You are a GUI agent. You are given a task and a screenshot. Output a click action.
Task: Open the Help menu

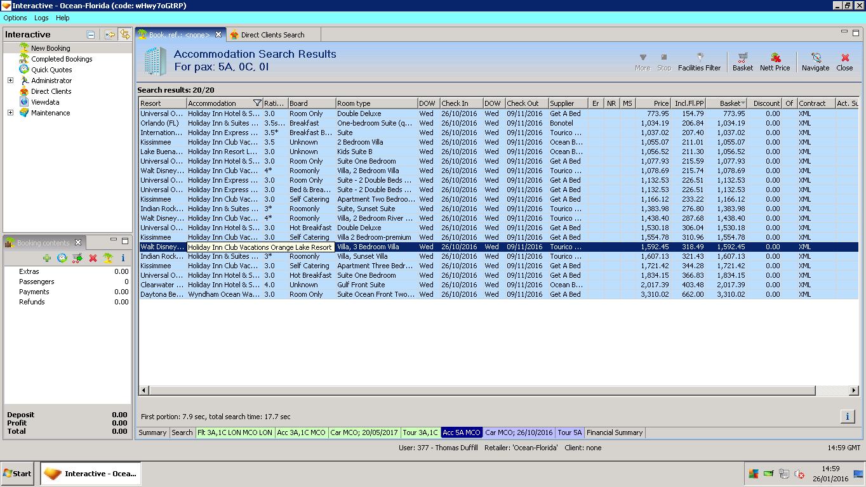click(63, 18)
